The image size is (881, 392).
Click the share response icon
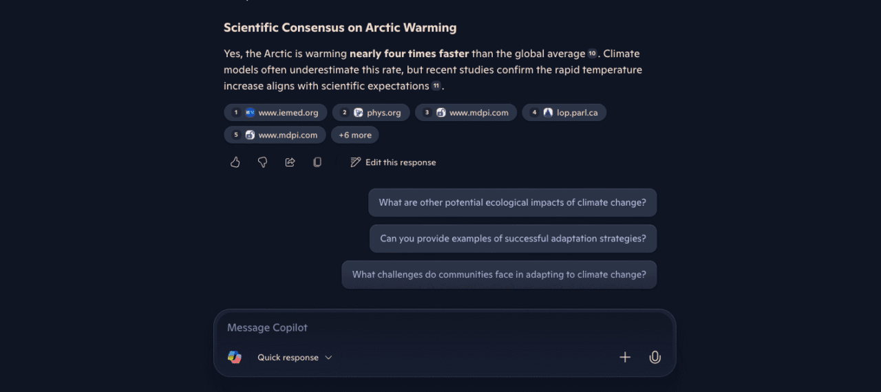tap(290, 162)
